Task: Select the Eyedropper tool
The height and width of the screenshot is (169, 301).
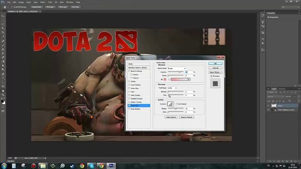Action: (x=3, y=37)
